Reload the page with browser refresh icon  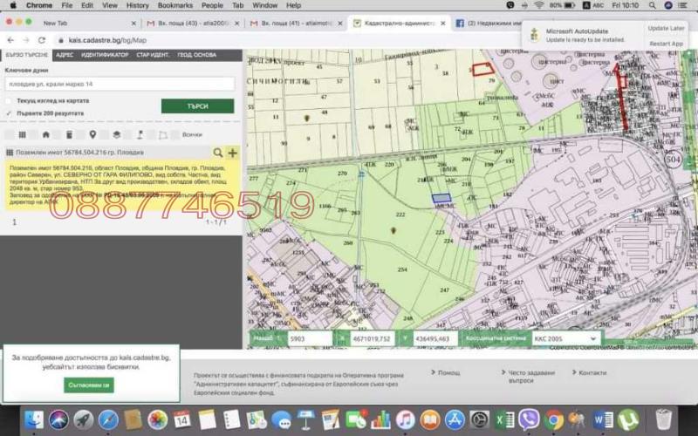(x=41, y=40)
